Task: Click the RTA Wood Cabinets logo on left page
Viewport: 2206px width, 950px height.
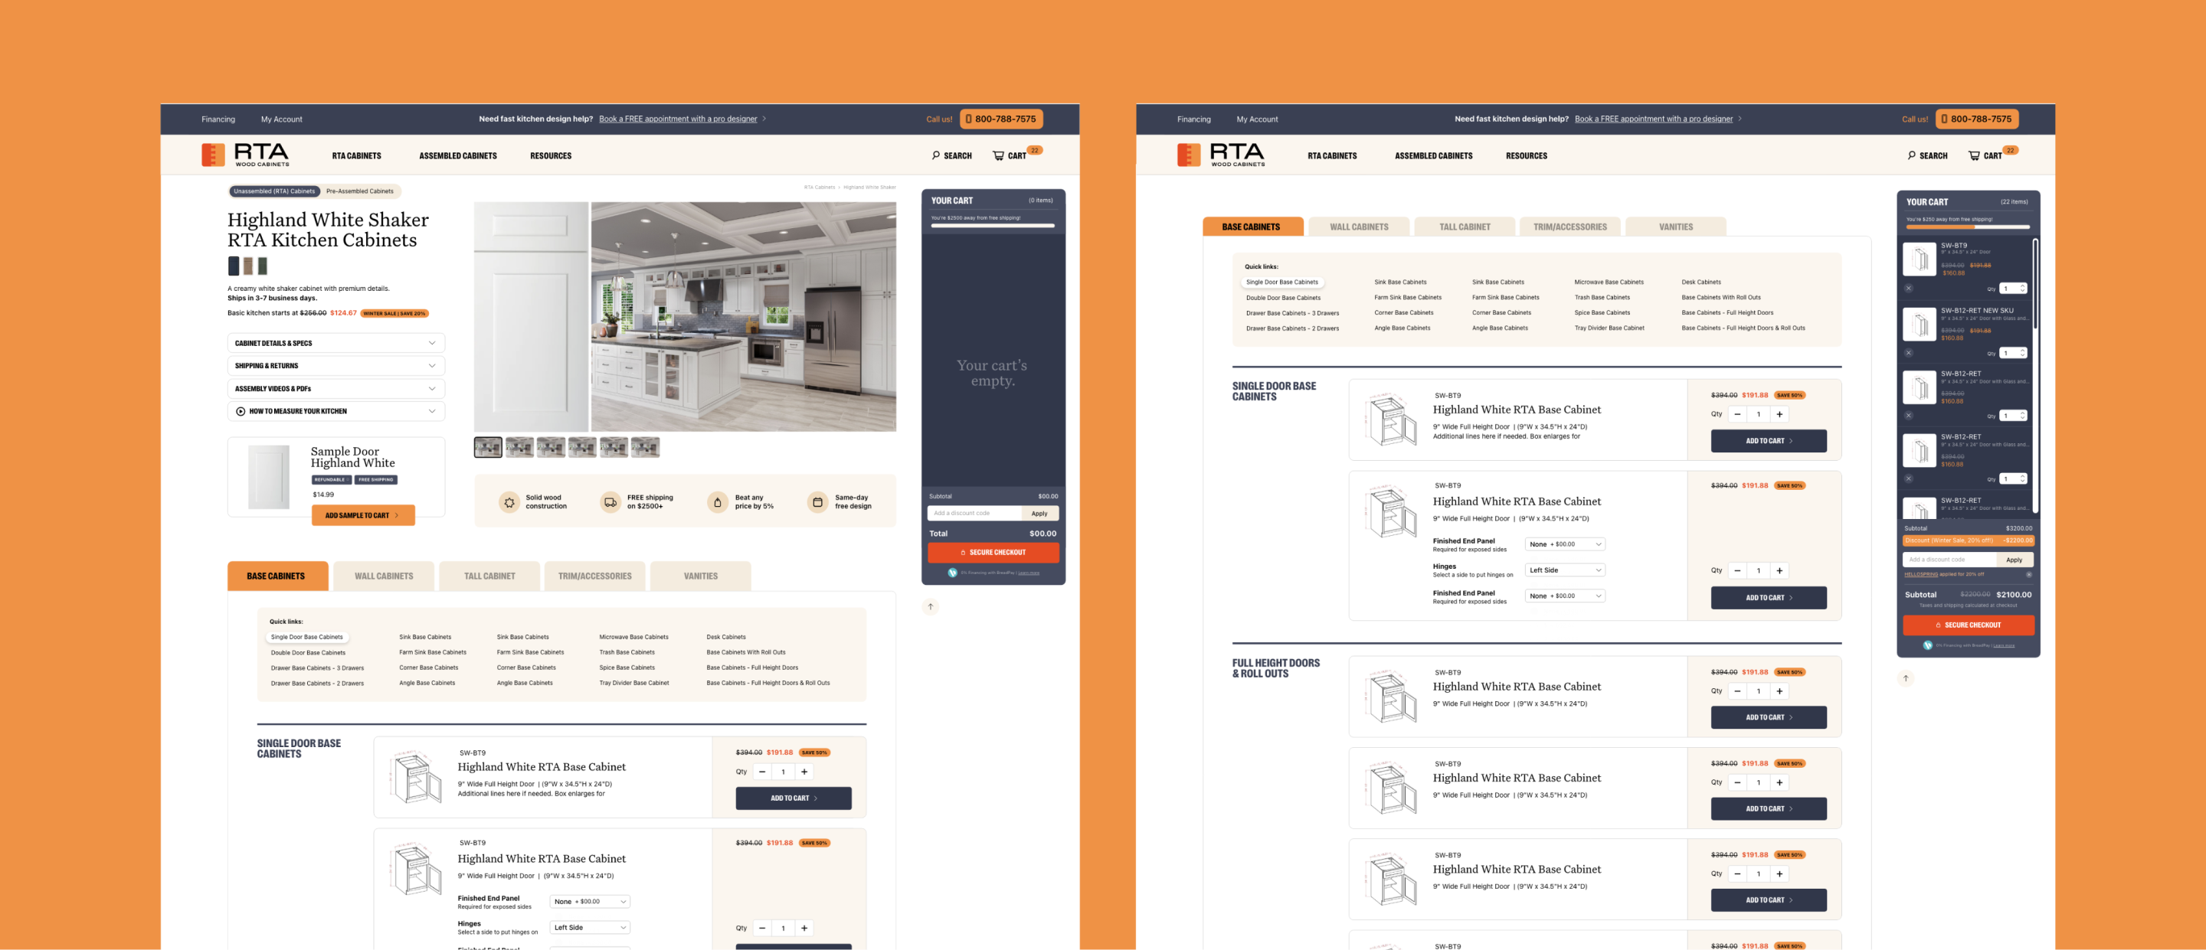Action: coord(246,155)
